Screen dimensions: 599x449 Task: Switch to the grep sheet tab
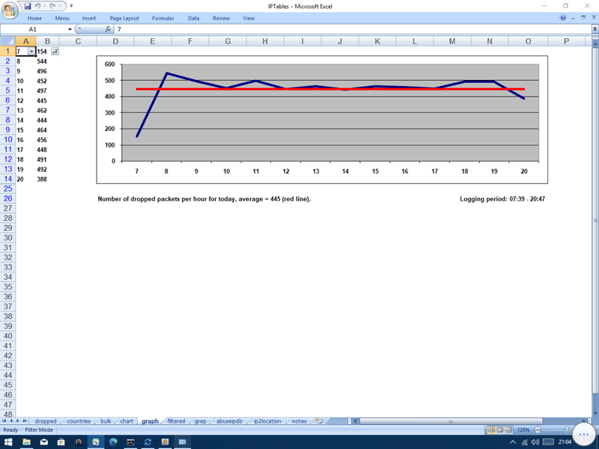[200, 421]
